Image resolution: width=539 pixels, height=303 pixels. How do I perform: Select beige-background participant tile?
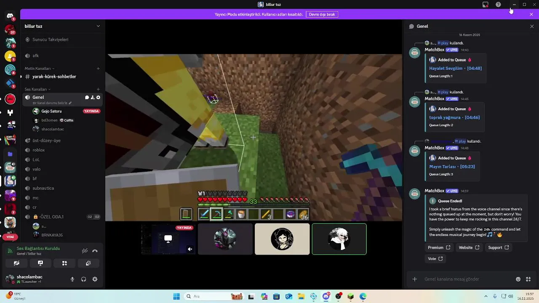[282, 239]
